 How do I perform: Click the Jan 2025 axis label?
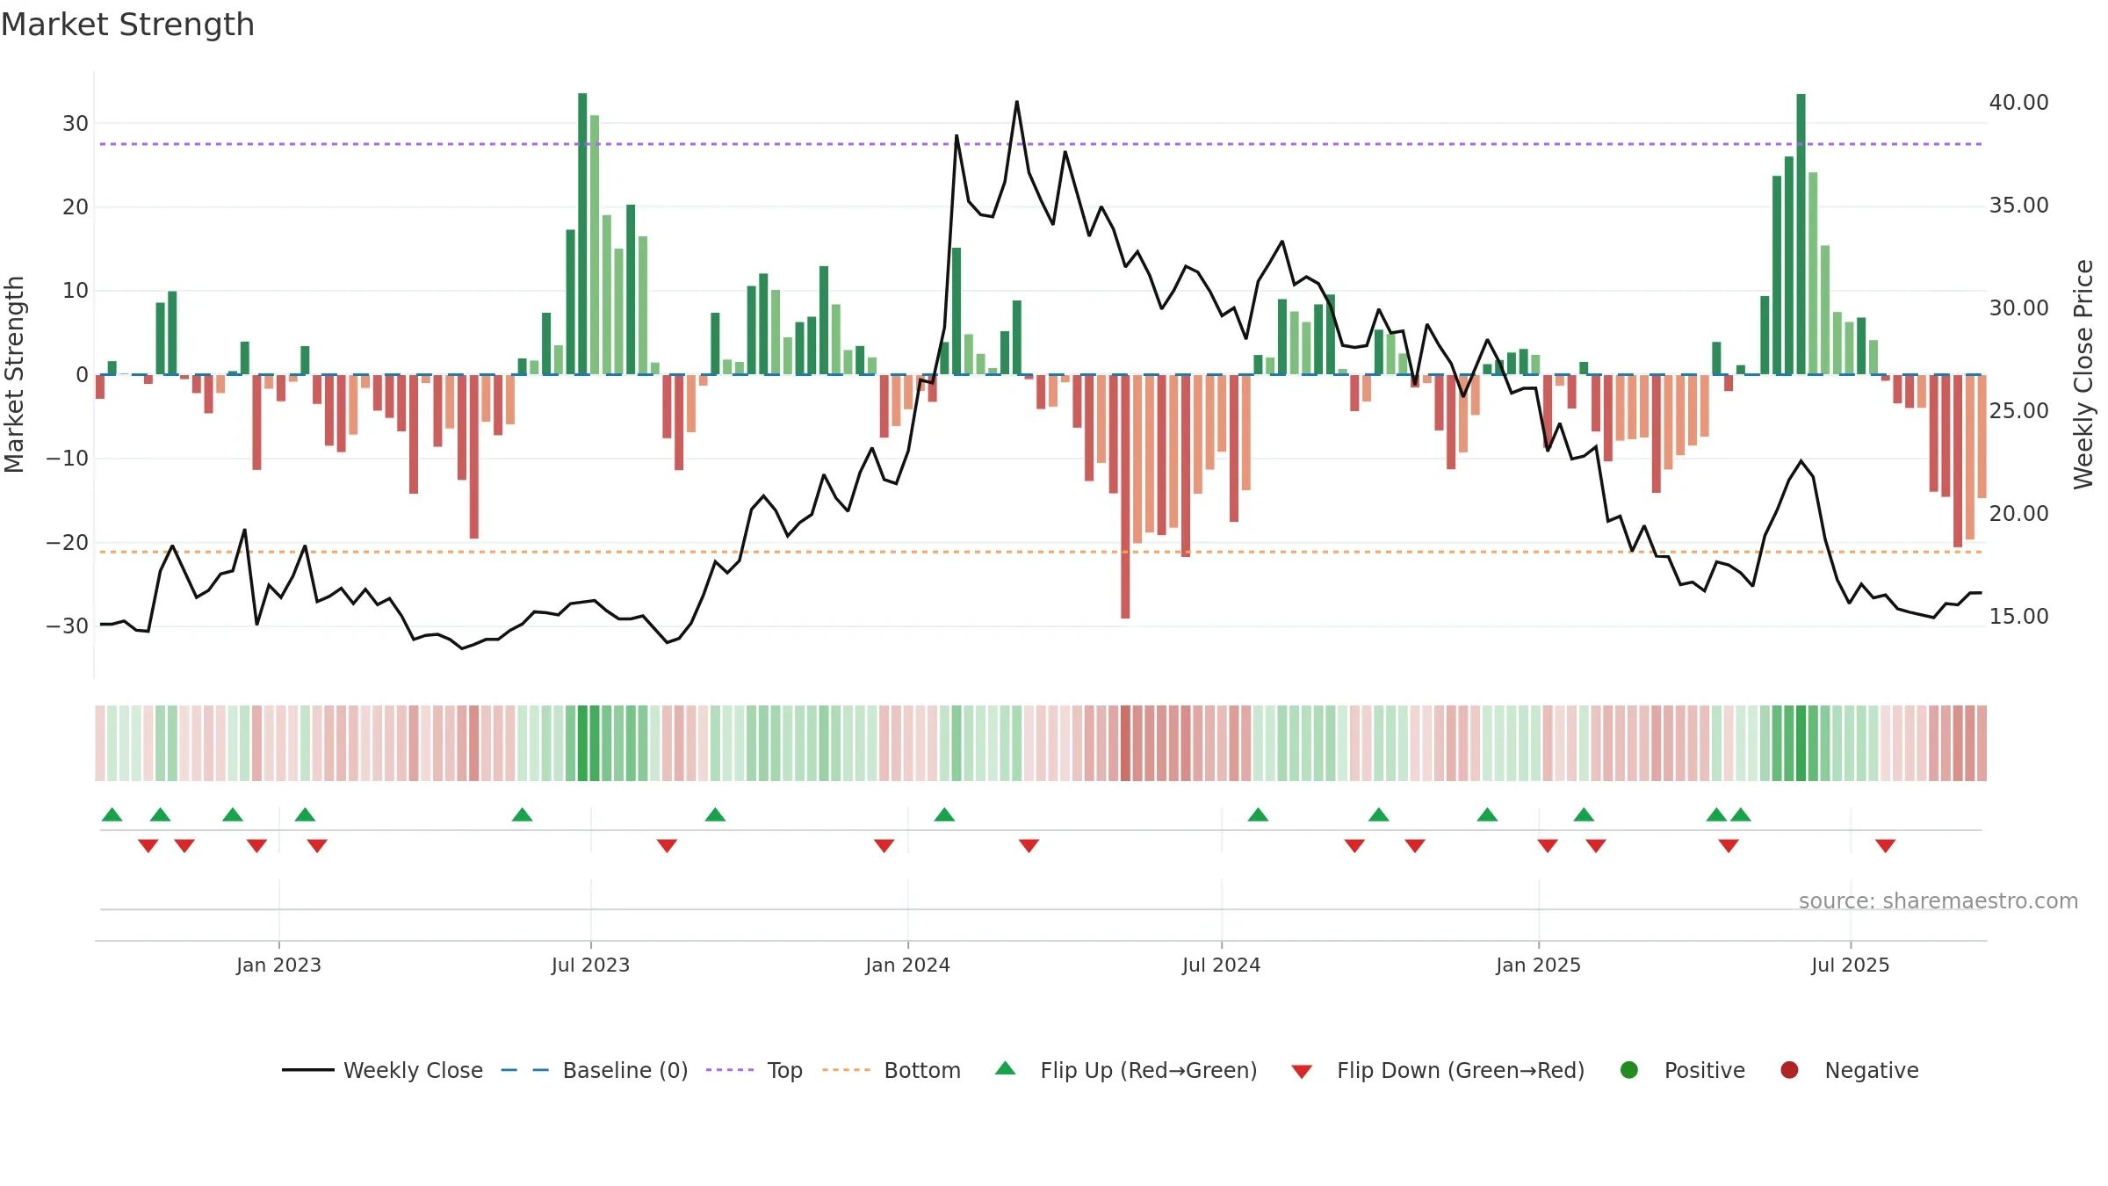pos(1538,965)
